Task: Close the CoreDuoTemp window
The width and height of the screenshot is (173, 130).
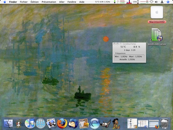Action: tap(114, 44)
